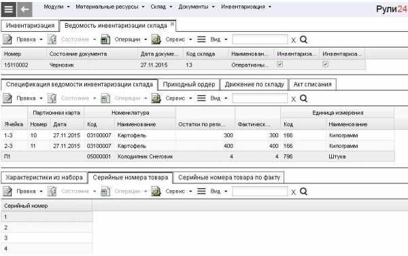The width and height of the screenshot is (408, 256).
Task: Switch to Серийные номера товара по факту tab
Action: [229, 177]
